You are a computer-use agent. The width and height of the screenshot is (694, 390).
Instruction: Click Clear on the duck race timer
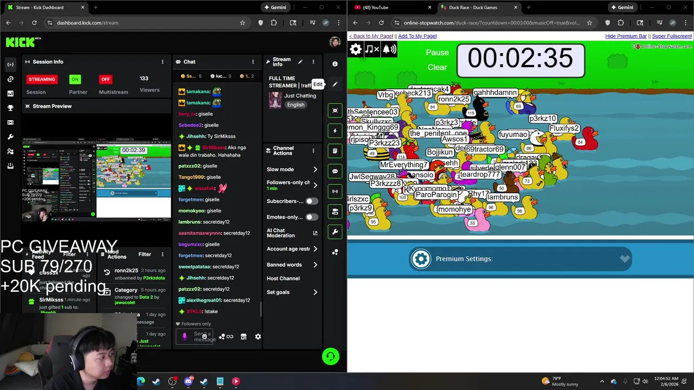coord(438,68)
